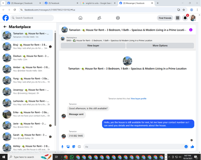
Task: Open conversation information purple icon
Action: pos(191,30)
